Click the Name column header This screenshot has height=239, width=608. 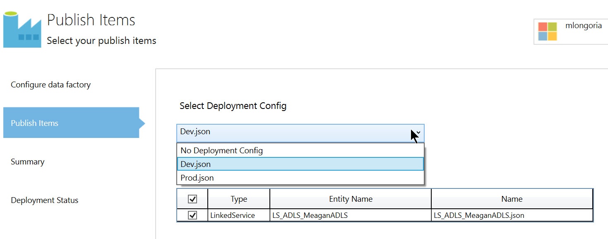click(512, 199)
